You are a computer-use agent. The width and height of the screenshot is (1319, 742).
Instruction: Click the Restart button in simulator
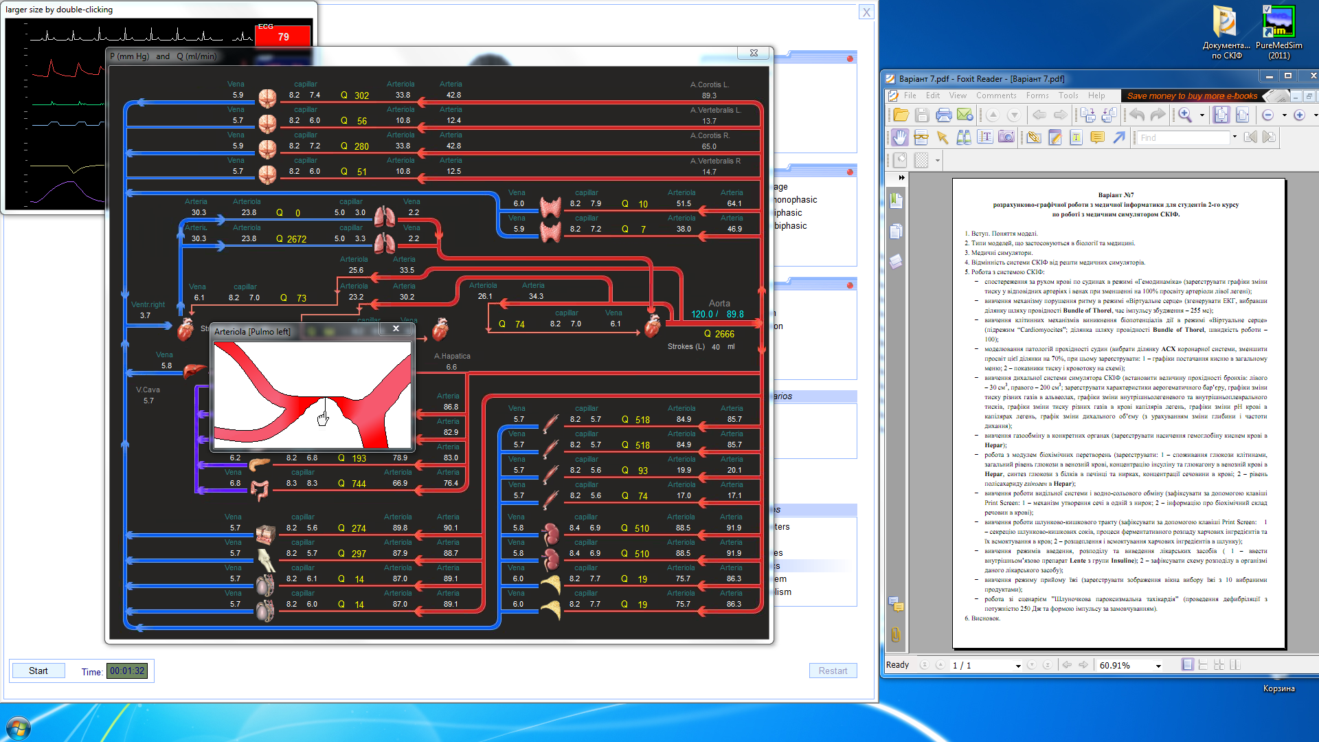(x=833, y=671)
